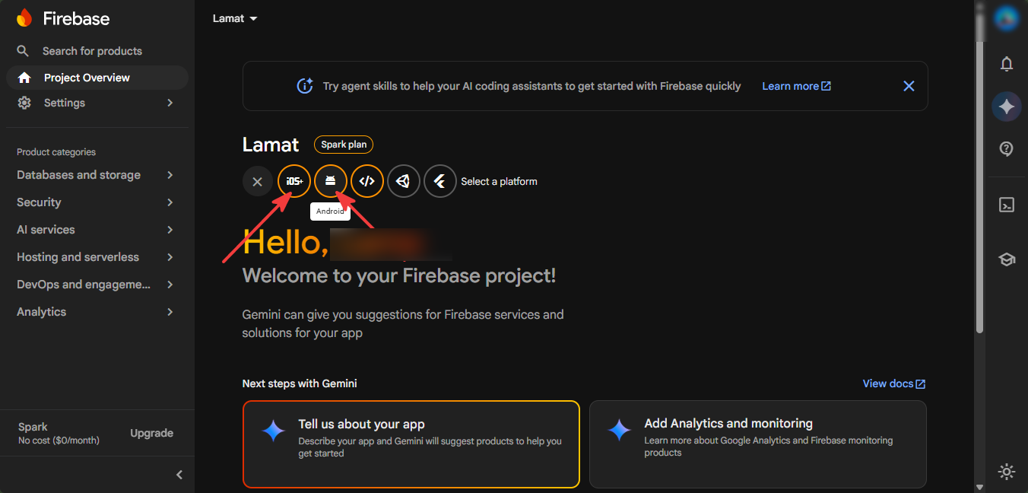The width and height of the screenshot is (1028, 493).
Task: Click the Upgrade plan button
Action: [x=152, y=433]
